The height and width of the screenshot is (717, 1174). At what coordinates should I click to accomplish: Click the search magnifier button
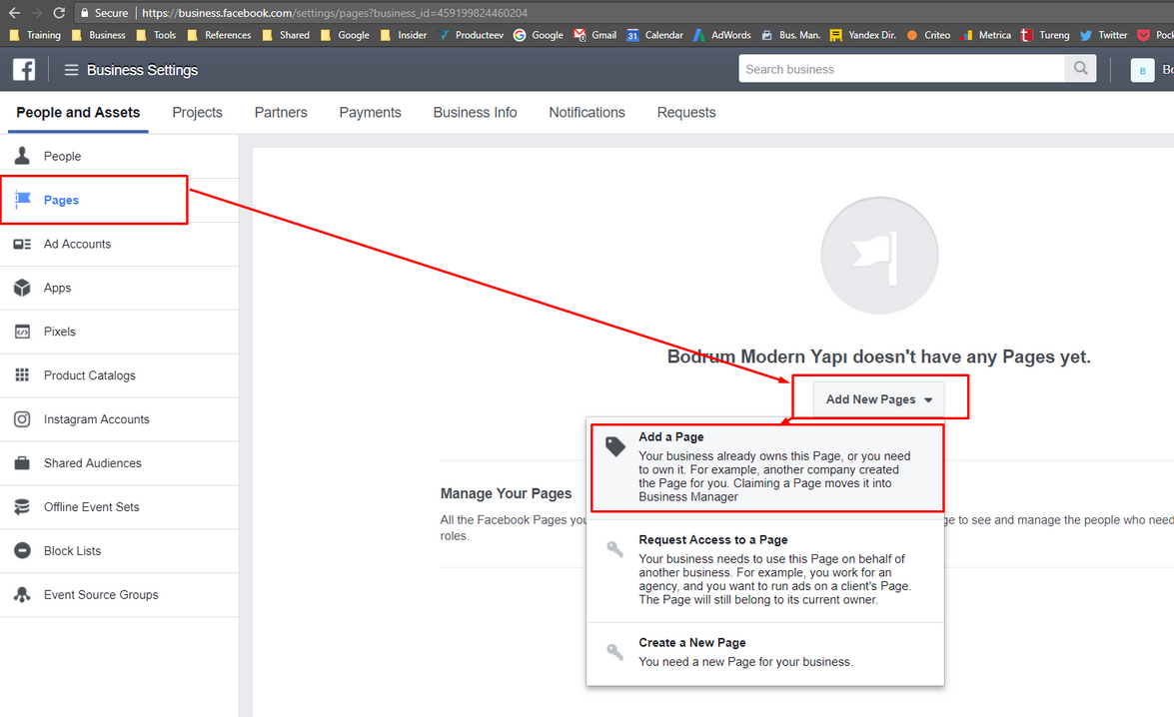pos(1080,69)
